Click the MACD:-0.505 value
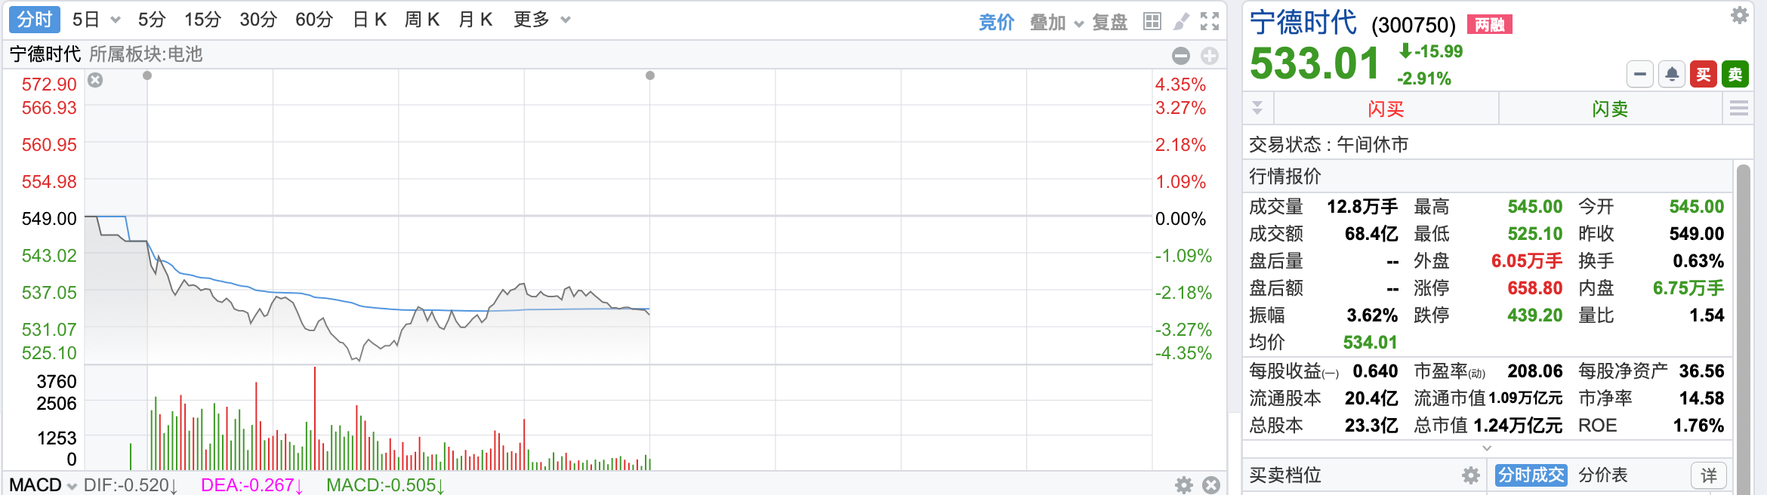The width and height of the screenshot is (1767, 495). [385, 485]
